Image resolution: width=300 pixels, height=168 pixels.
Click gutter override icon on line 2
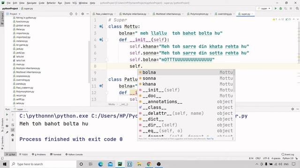coord(101,27)
